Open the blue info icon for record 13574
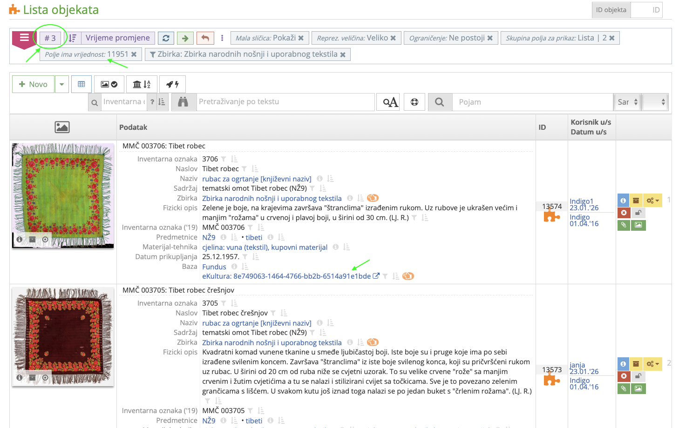Image resolution: width=679 pixels, height=428 pixels. [x=624, y=200]
